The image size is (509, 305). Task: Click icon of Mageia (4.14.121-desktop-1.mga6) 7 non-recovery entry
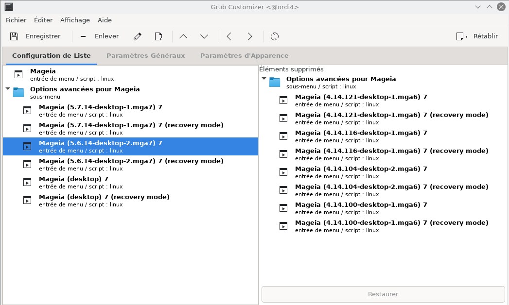pyautogui.click(x=283, y=101)
